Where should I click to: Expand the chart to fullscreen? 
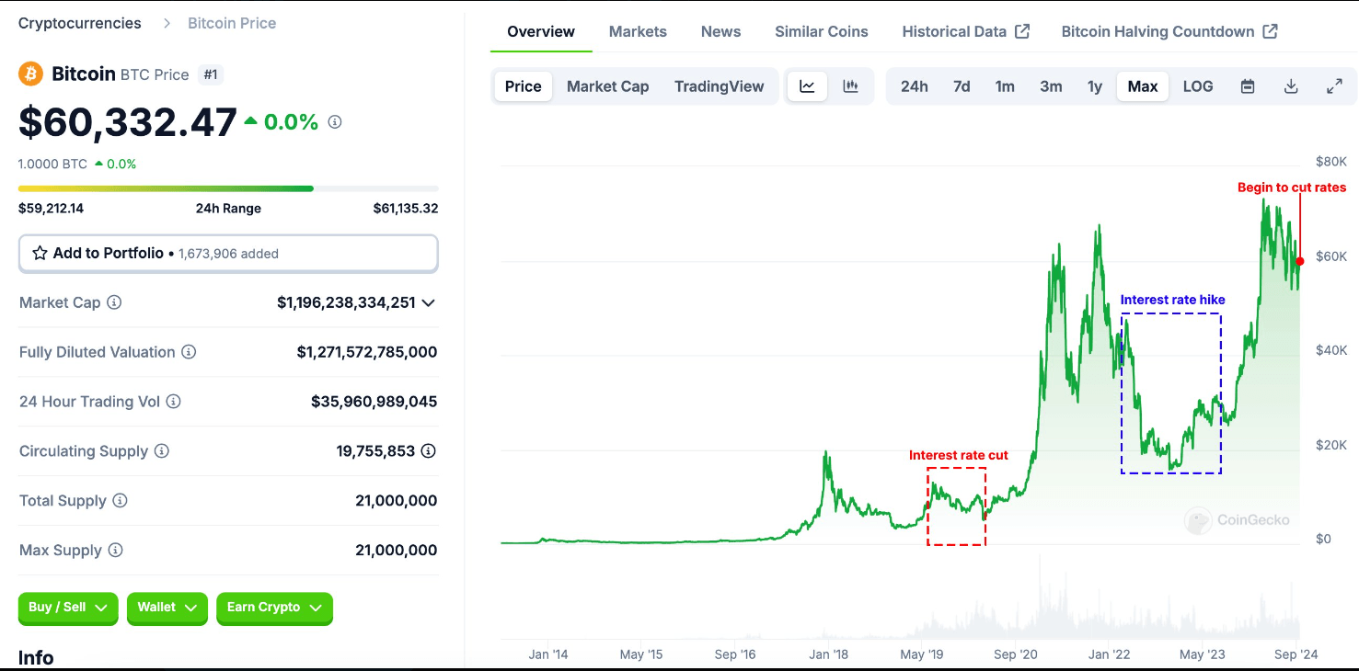(1334, 85)
